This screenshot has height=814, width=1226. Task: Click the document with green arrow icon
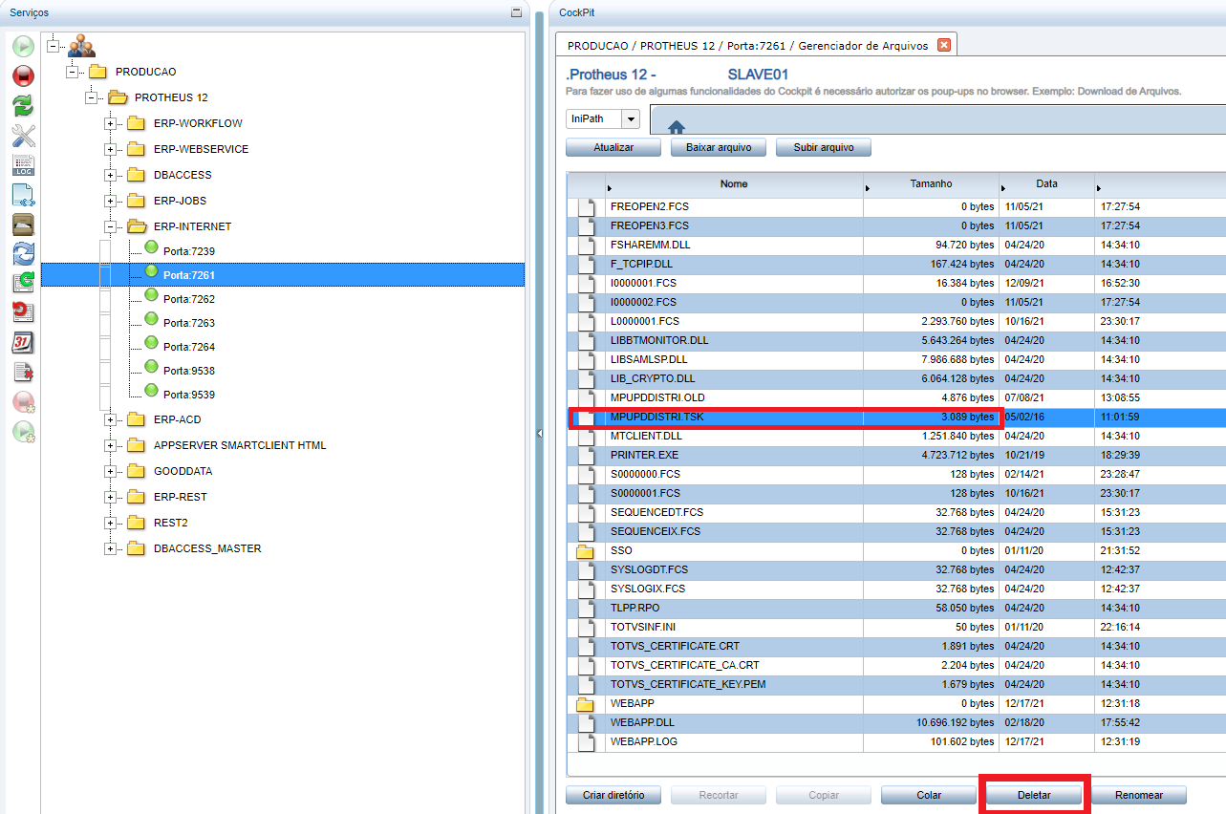[x=23, y=283]
